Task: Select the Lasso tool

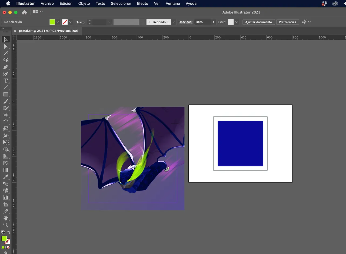Action: (5, 60)
